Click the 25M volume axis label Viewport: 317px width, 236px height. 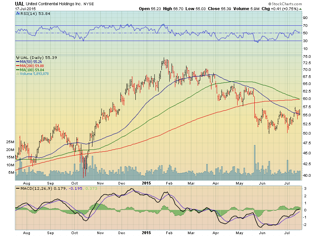10,142
